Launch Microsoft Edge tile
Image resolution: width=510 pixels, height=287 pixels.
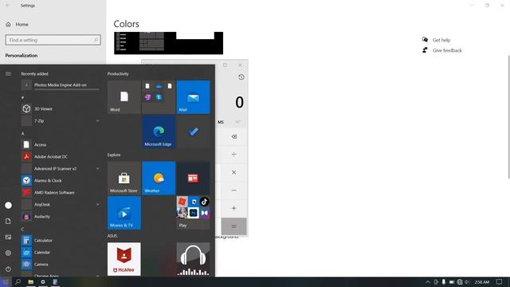click(159, 132)
